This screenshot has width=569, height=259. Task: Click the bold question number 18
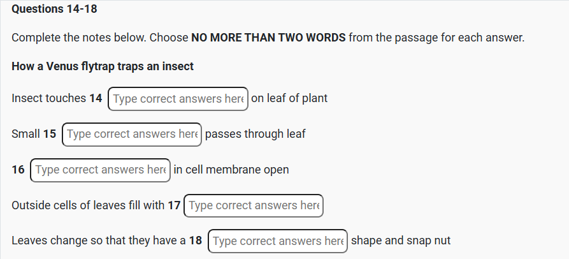click(196, 241)
